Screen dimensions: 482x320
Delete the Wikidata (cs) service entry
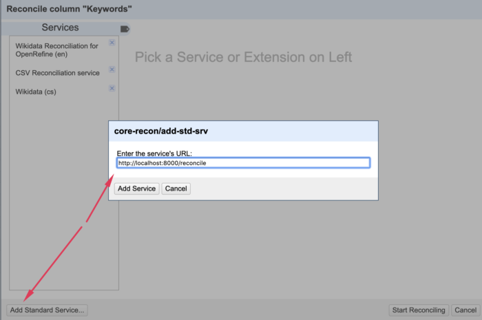[x=112, y=88]
